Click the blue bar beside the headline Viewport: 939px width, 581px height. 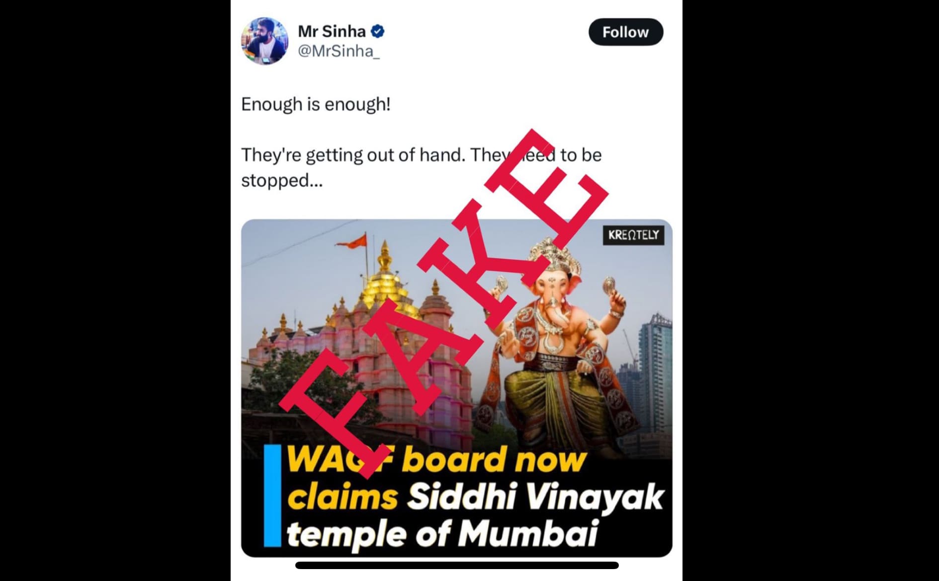click(x=272, y=496)
